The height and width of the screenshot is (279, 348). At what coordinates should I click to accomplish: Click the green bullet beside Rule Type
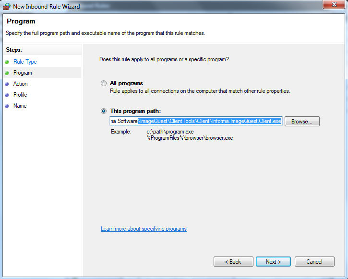(7, 62)
